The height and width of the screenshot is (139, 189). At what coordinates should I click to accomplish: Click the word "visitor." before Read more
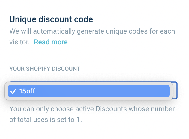(x=19, y=42)
